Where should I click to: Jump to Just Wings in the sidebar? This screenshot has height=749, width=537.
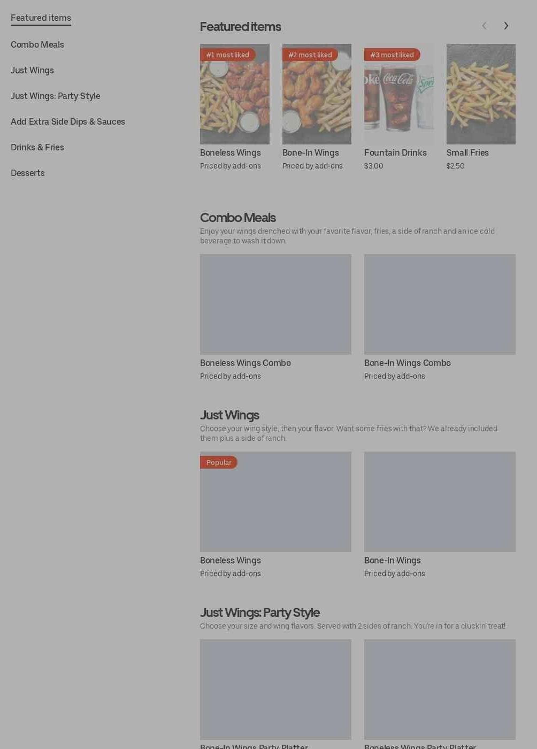click(32, 70)
